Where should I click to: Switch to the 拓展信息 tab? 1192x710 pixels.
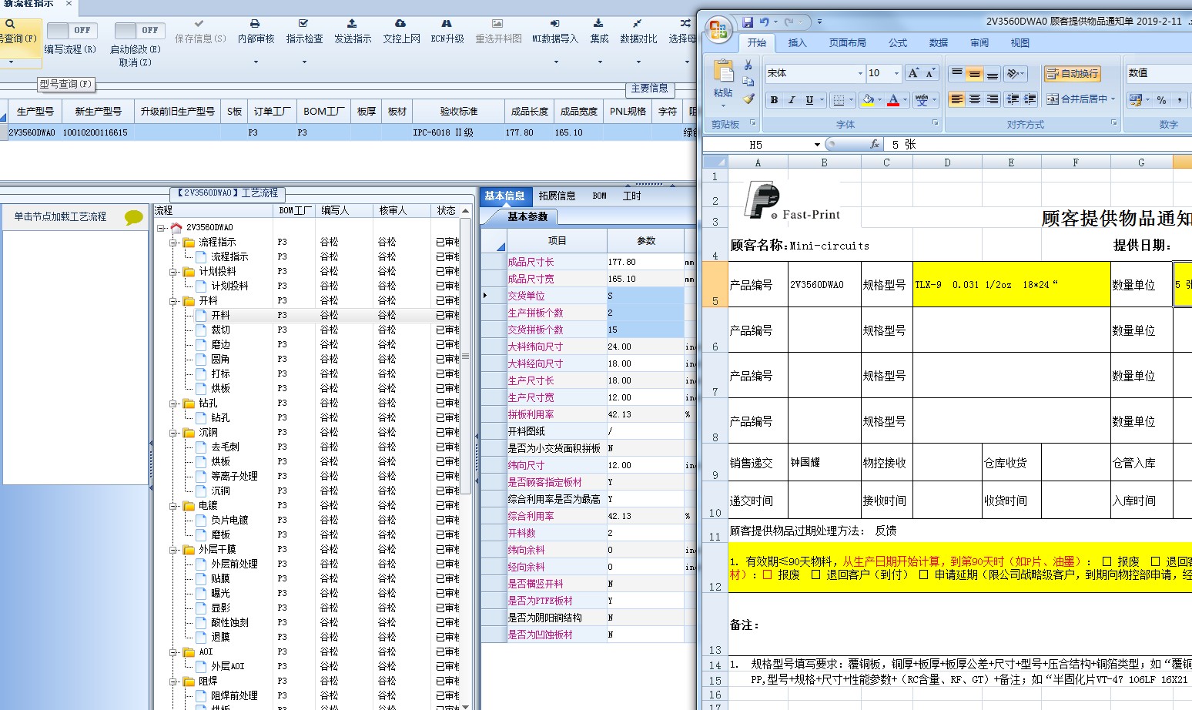557,196
